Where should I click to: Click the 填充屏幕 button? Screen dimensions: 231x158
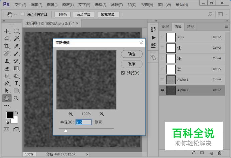point(108,14)
